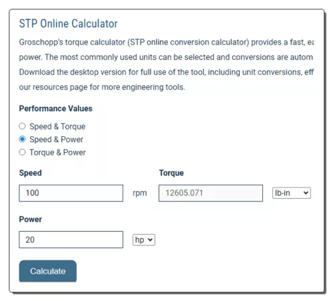
Task: Click the Speed input field containing 100
Action: 71,193
